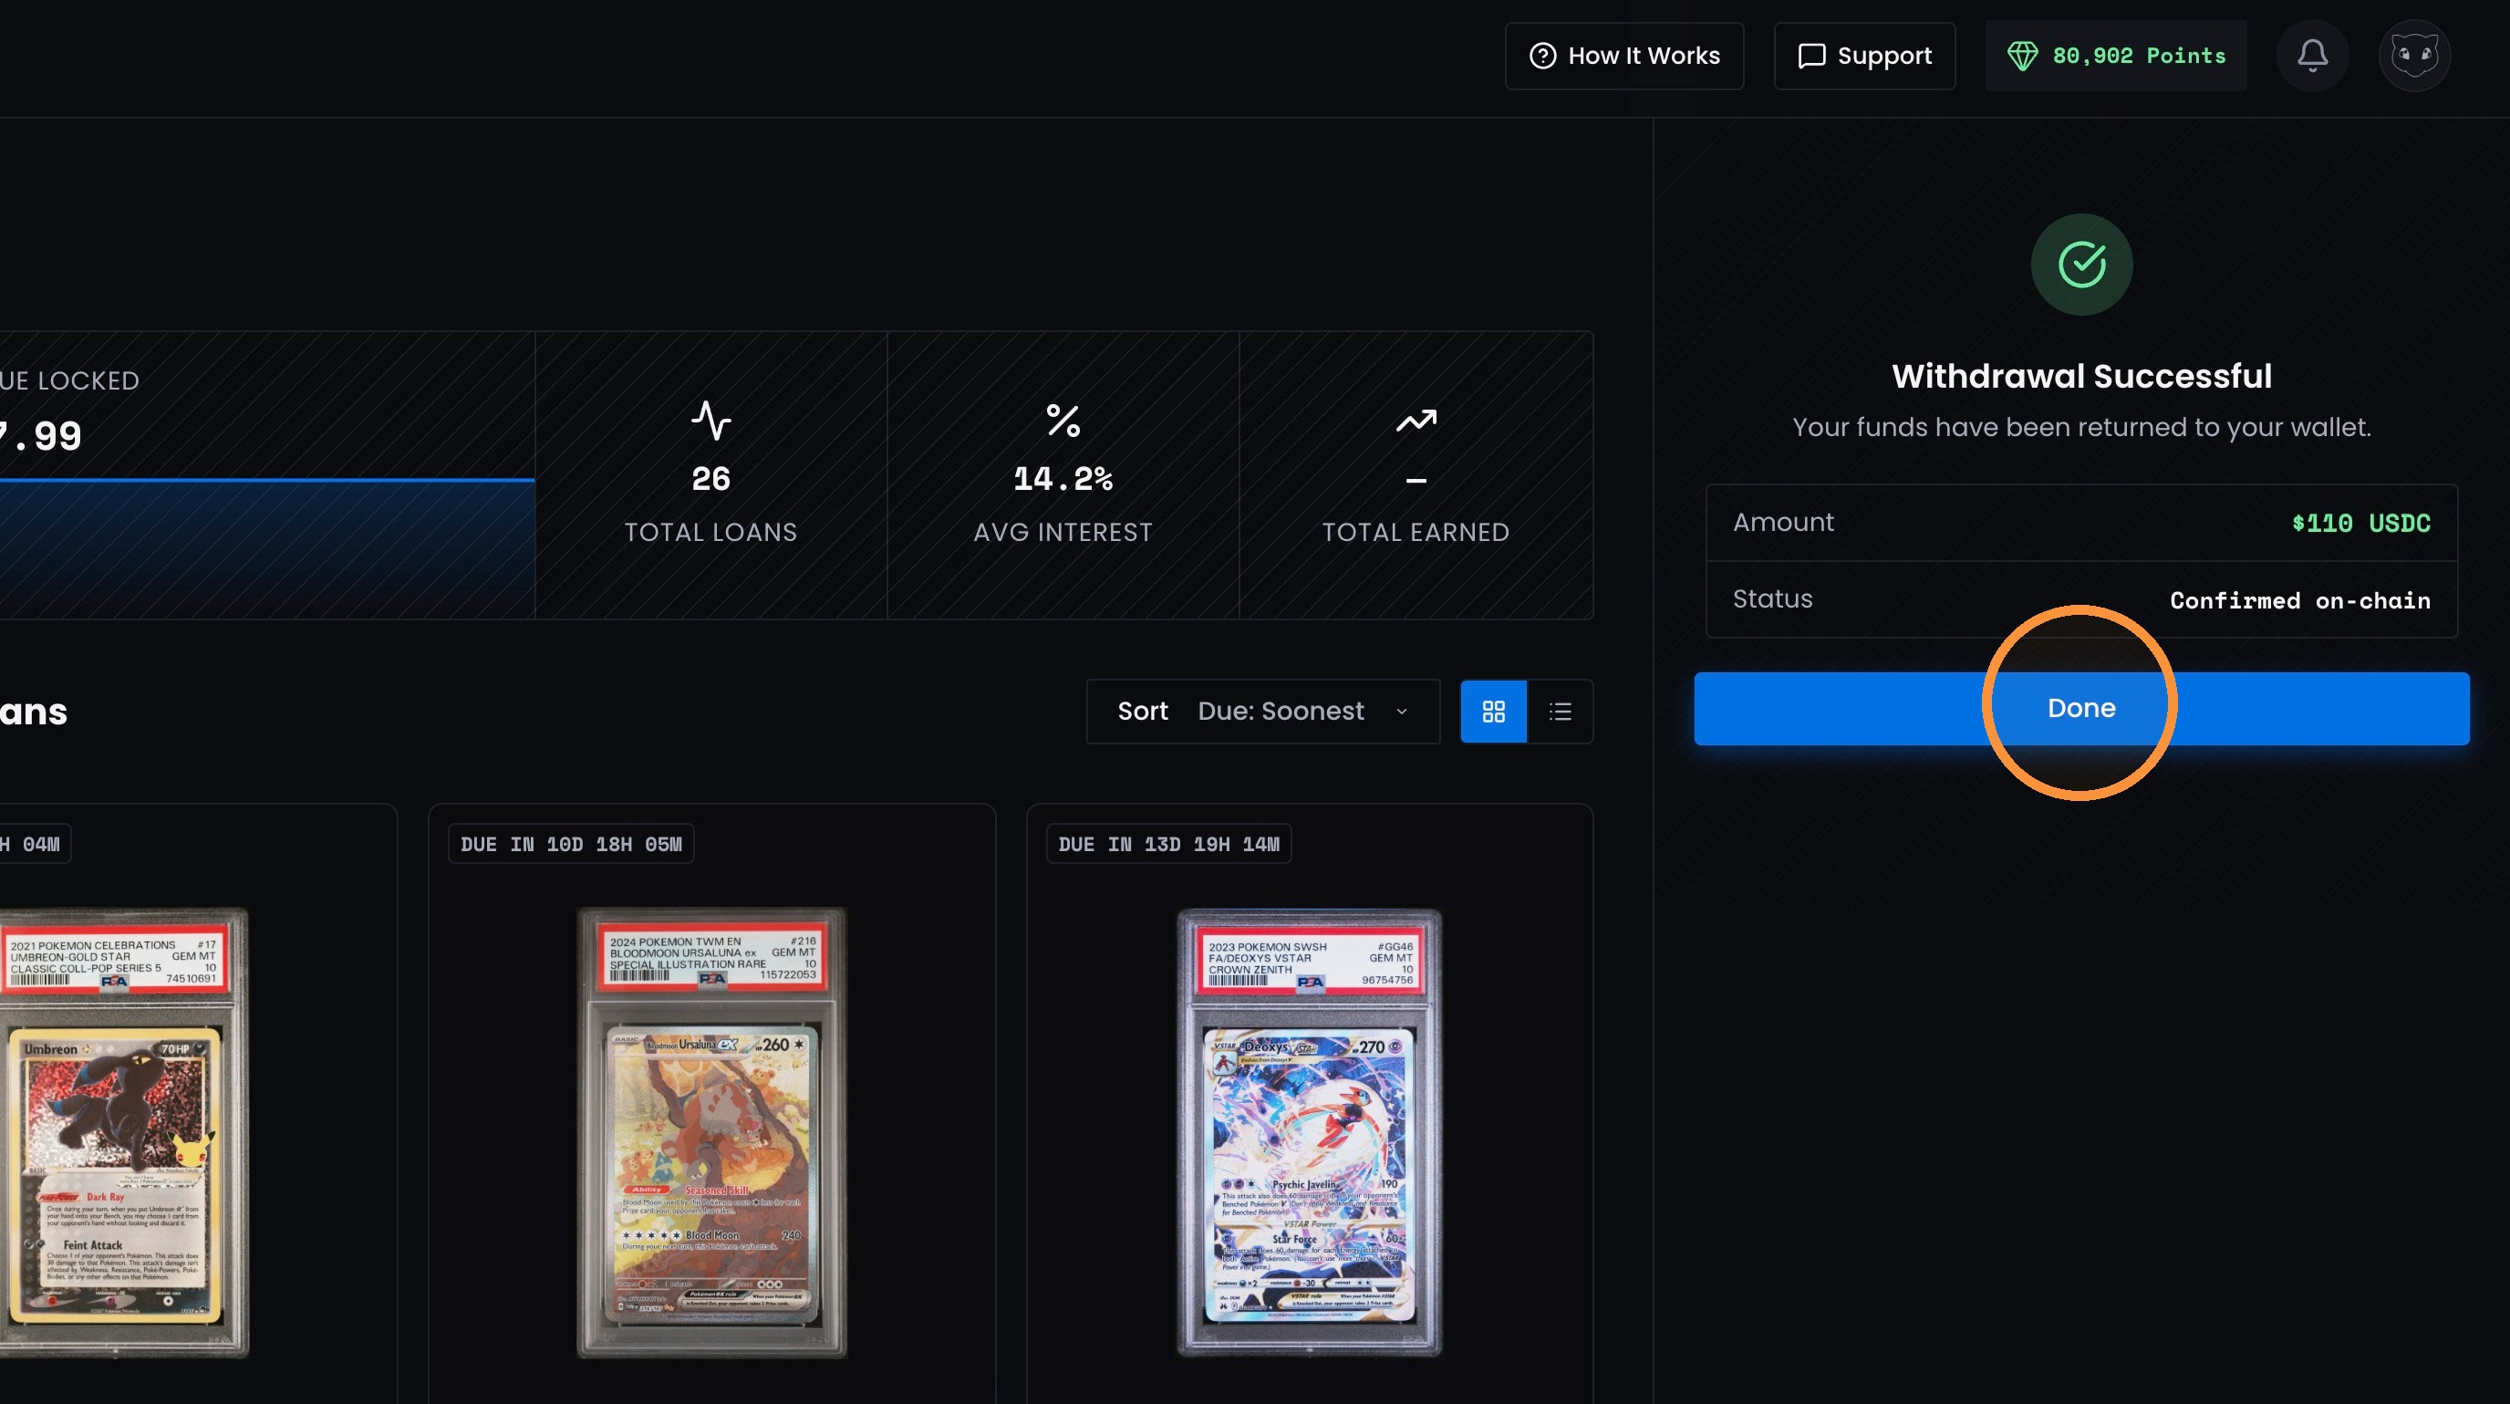
Task: Open the Bloodmoon Ursaluna ex card
Action: (x=712, y=1133)
